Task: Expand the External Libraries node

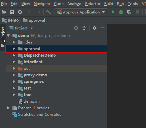Action: click(x=8, y=108)
